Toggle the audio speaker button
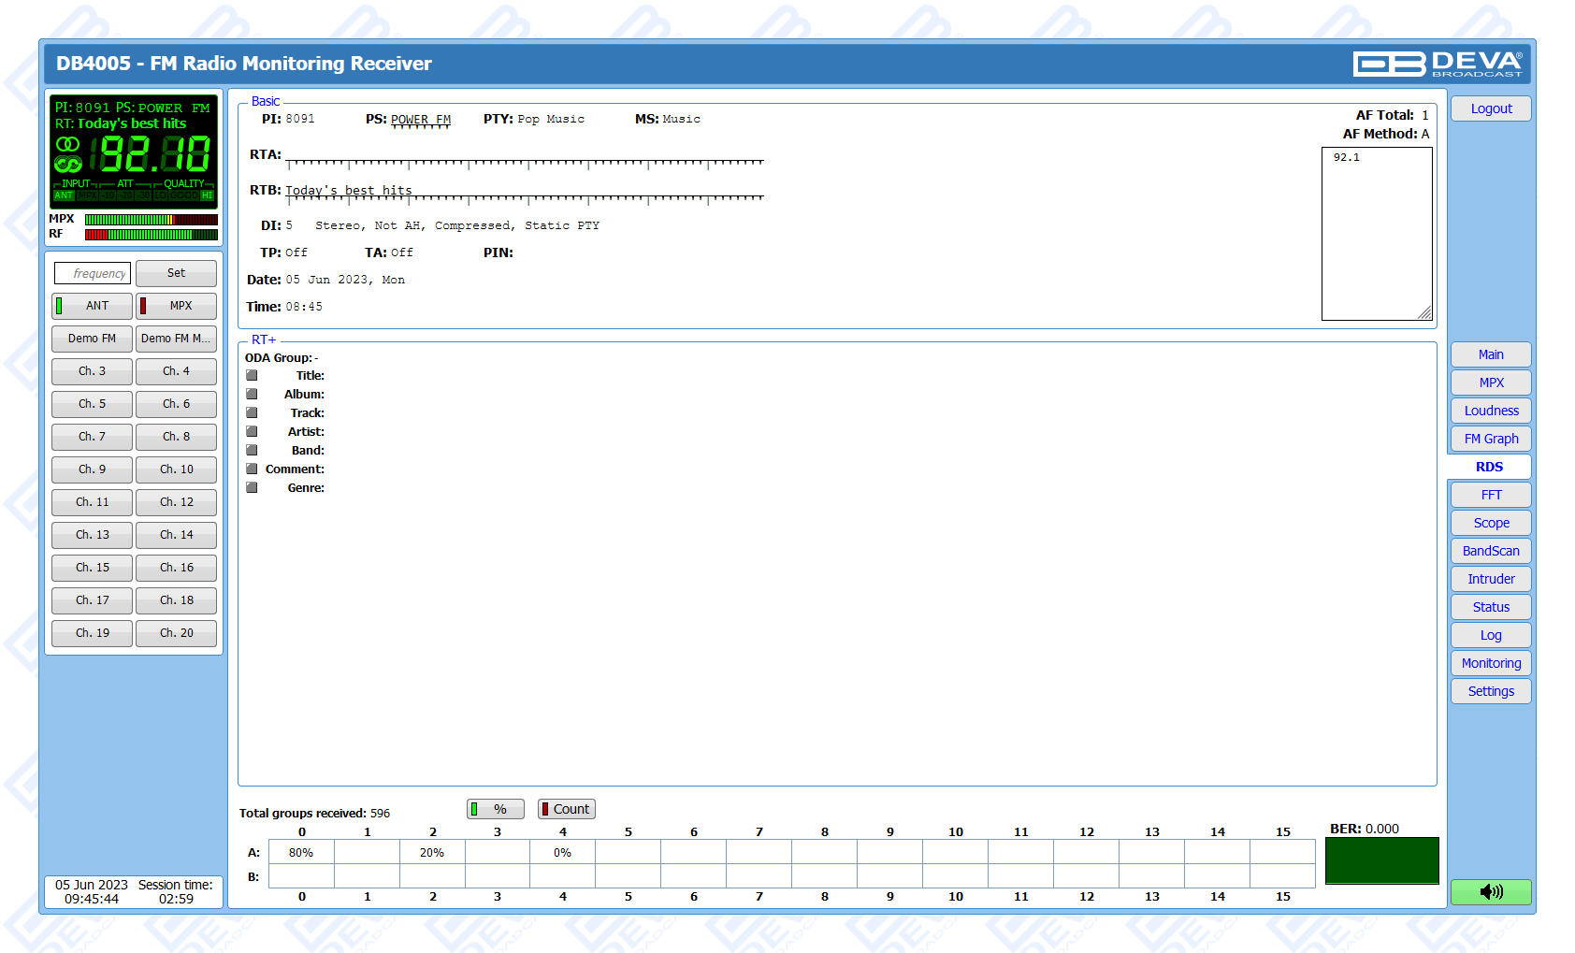The image size is (1575, 953). pos(1491,891)
